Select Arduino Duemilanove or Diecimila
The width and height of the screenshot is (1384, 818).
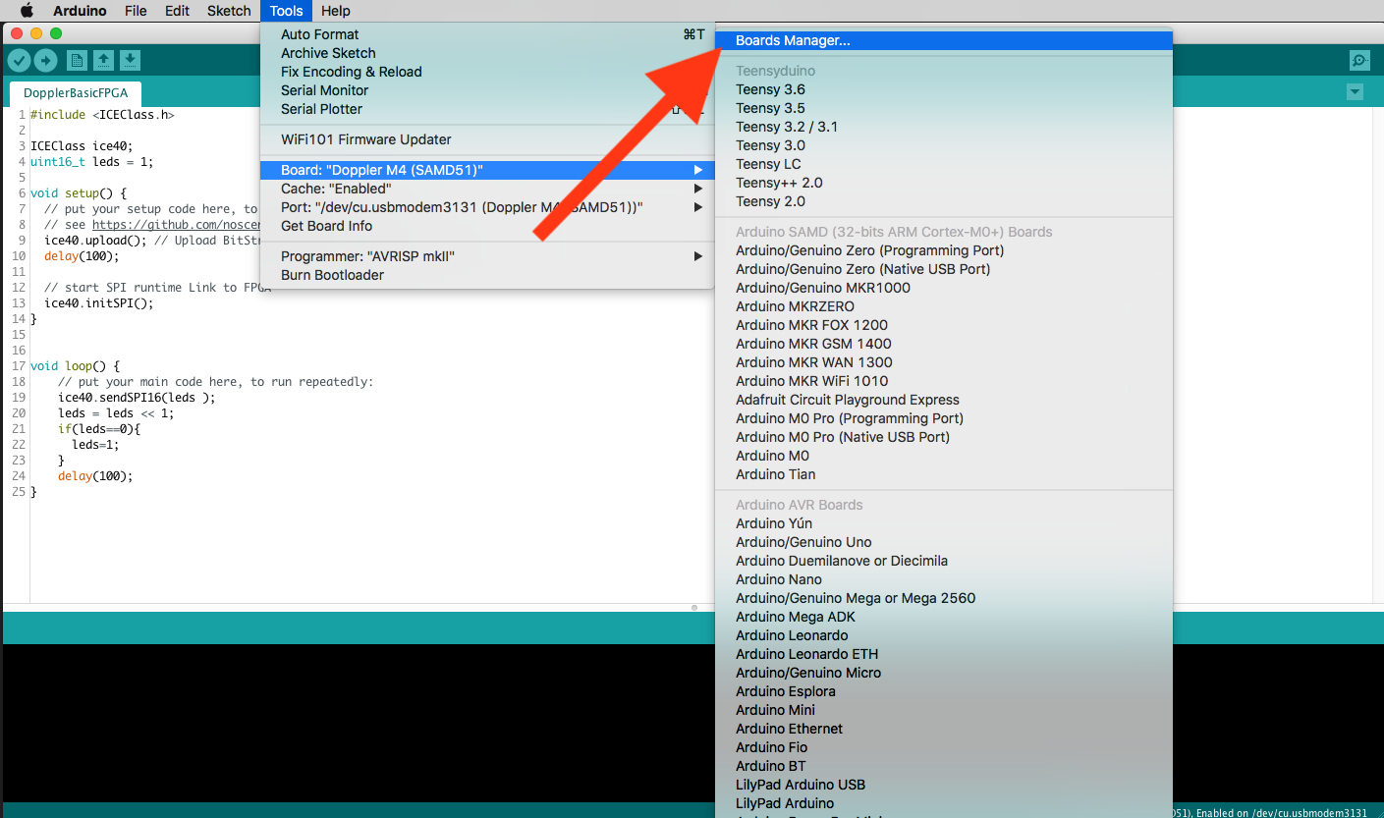point(944,561)
